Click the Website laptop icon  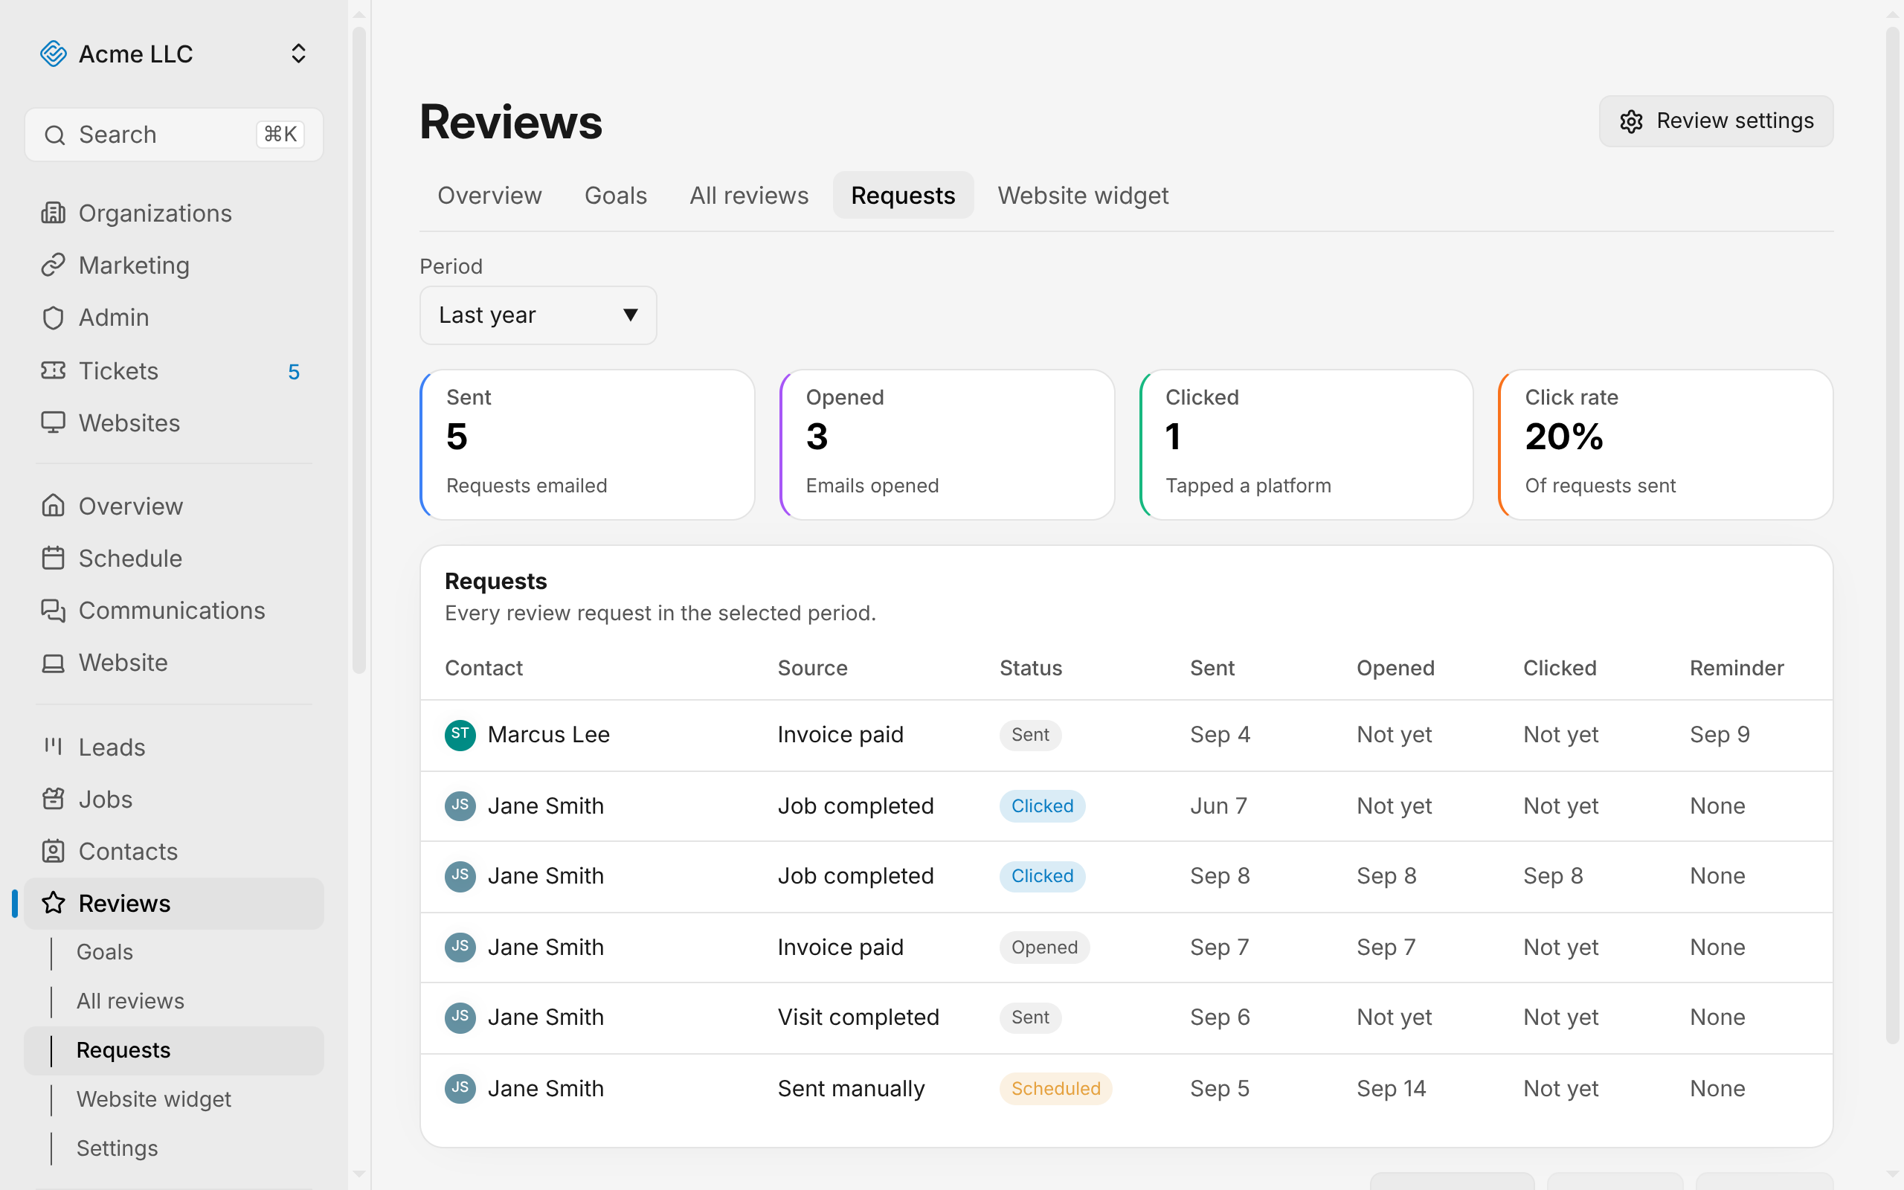53,663
